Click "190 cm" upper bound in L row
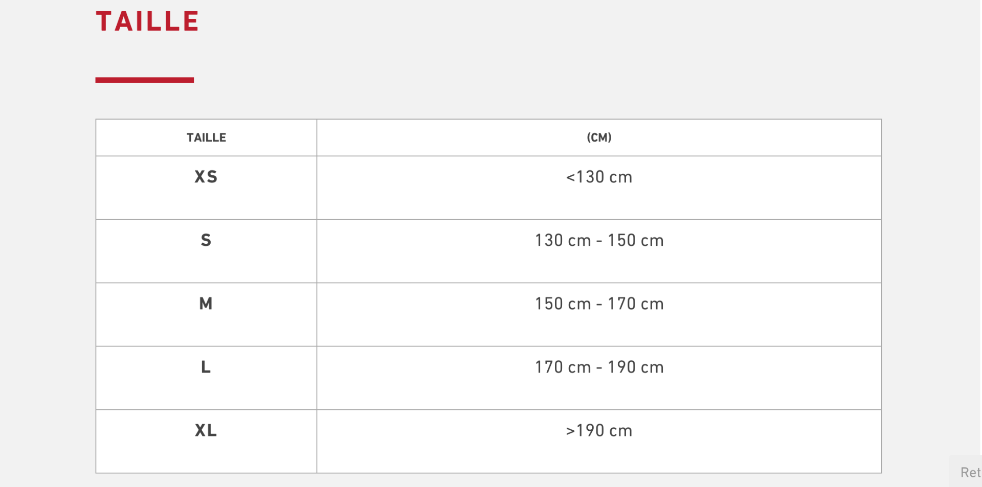 tap(636, 367)
